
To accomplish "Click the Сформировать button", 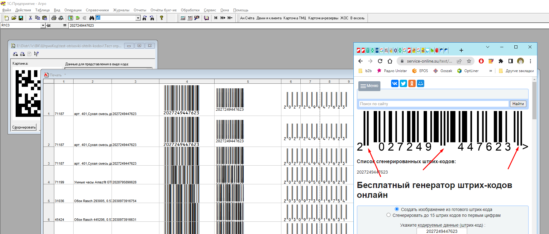I will [x=24, y=127].
